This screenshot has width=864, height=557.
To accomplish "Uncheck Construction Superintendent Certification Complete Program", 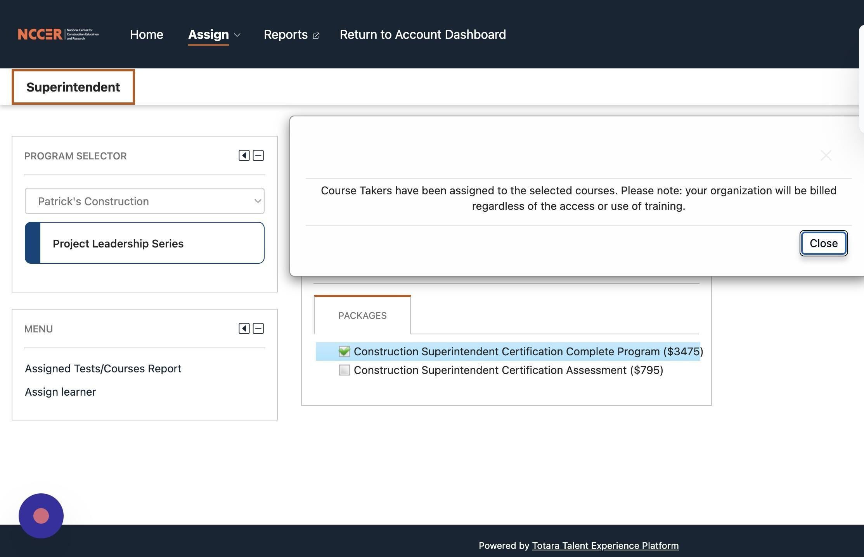I will click(344, 351).
